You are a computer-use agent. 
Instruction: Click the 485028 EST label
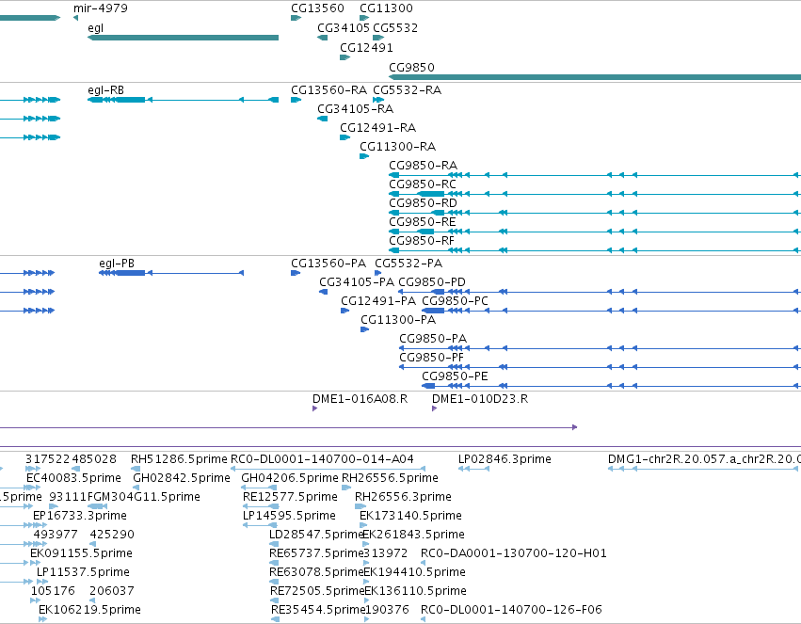(94, 460)
